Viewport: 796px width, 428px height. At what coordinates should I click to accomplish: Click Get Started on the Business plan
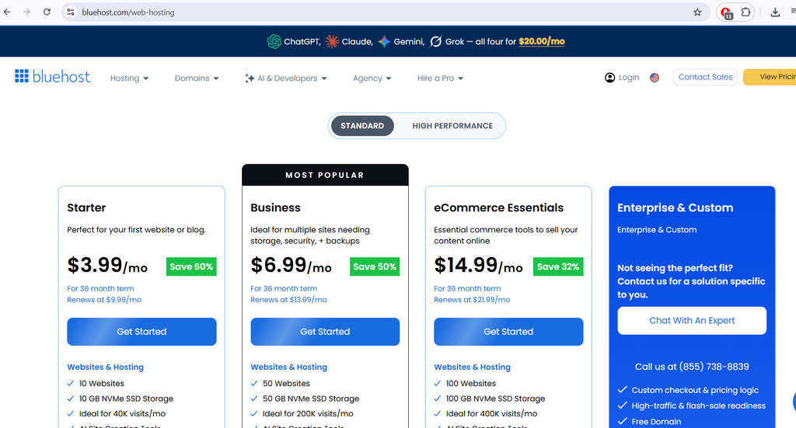pos(325,332)
